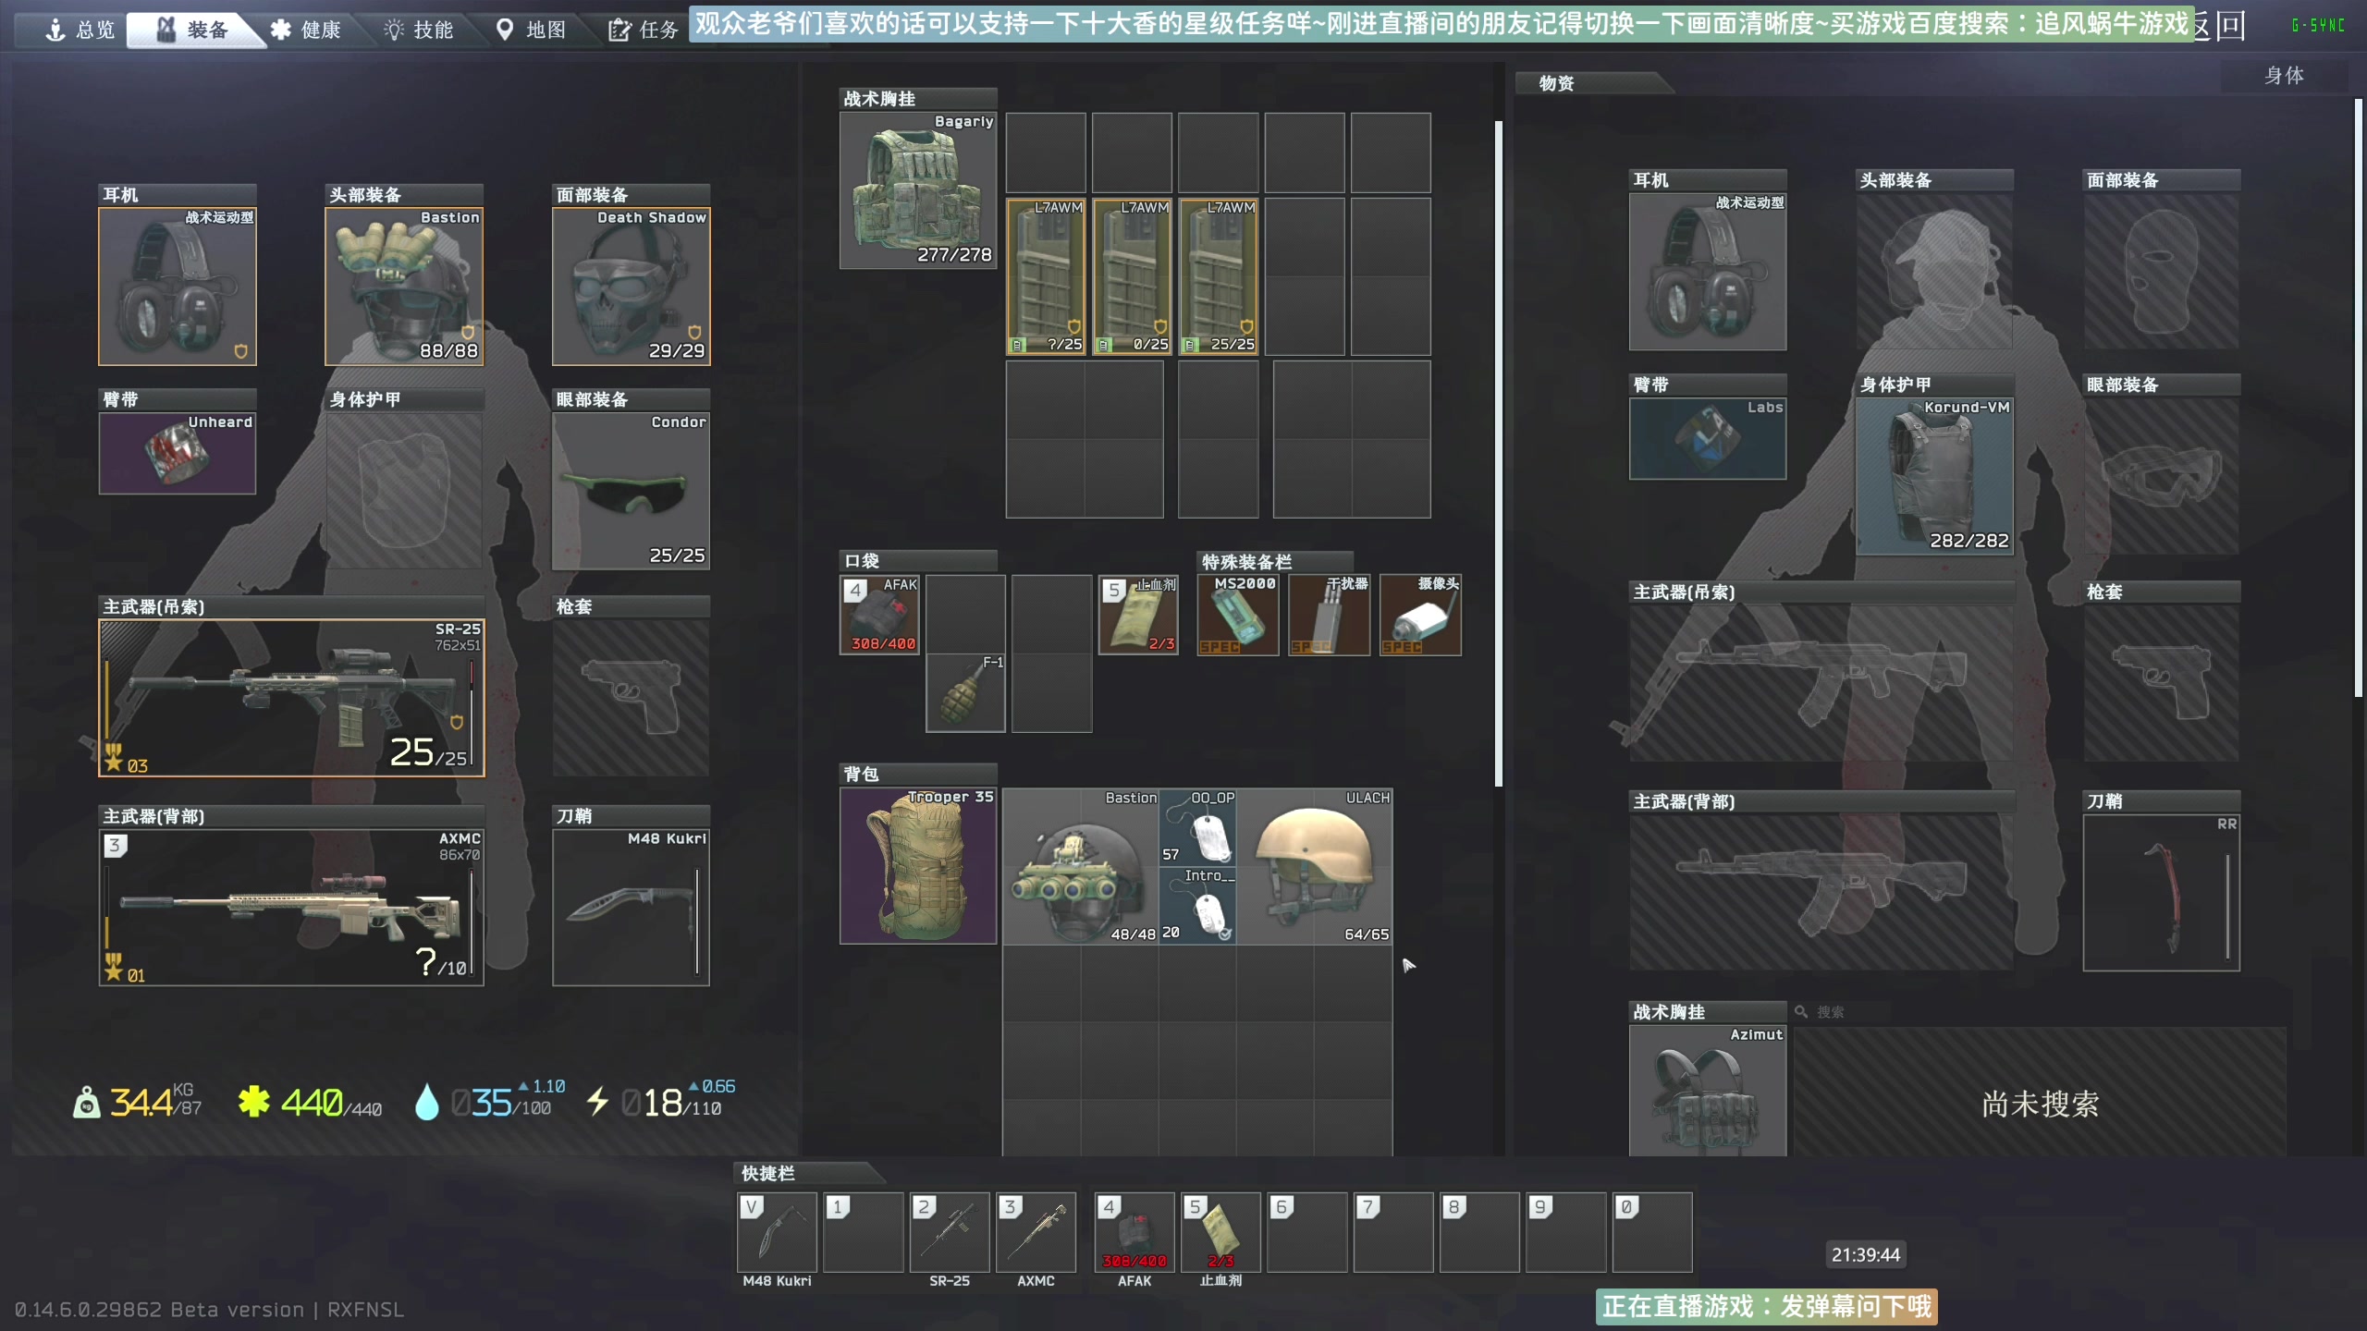Screen dimensions: 2367x1331
Task: Click the 身体 body label
Action: click(x=2284, y=76)
